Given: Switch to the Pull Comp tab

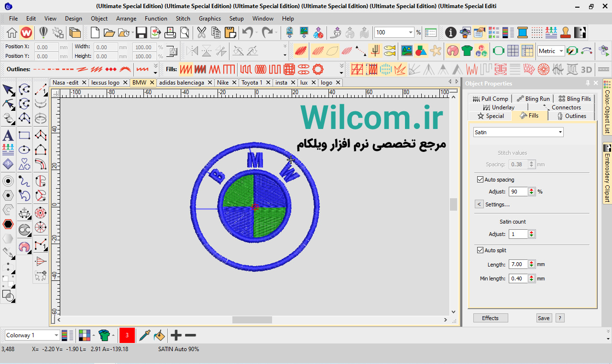Looking at the screenshot, I should [490, 99].
